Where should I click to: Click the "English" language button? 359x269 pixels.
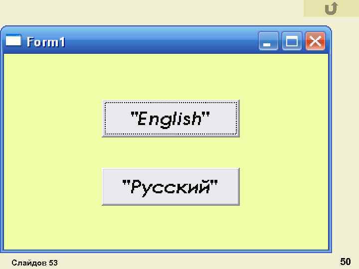[x=171, y=119]
